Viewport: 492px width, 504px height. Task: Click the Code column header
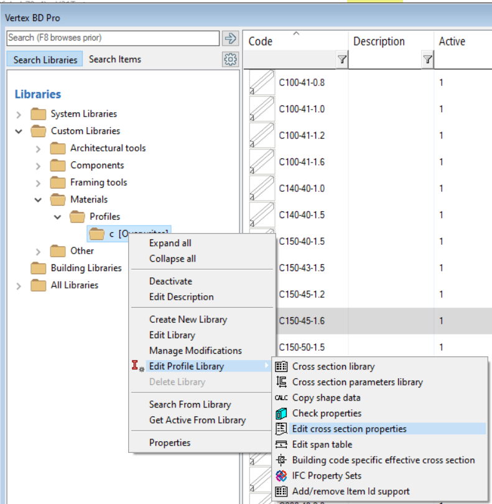(x=261, y=42)
